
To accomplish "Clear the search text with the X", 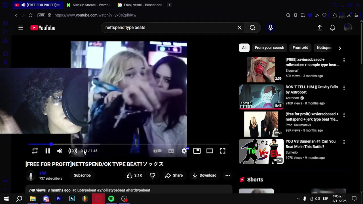I will click(x=240, y=27).
